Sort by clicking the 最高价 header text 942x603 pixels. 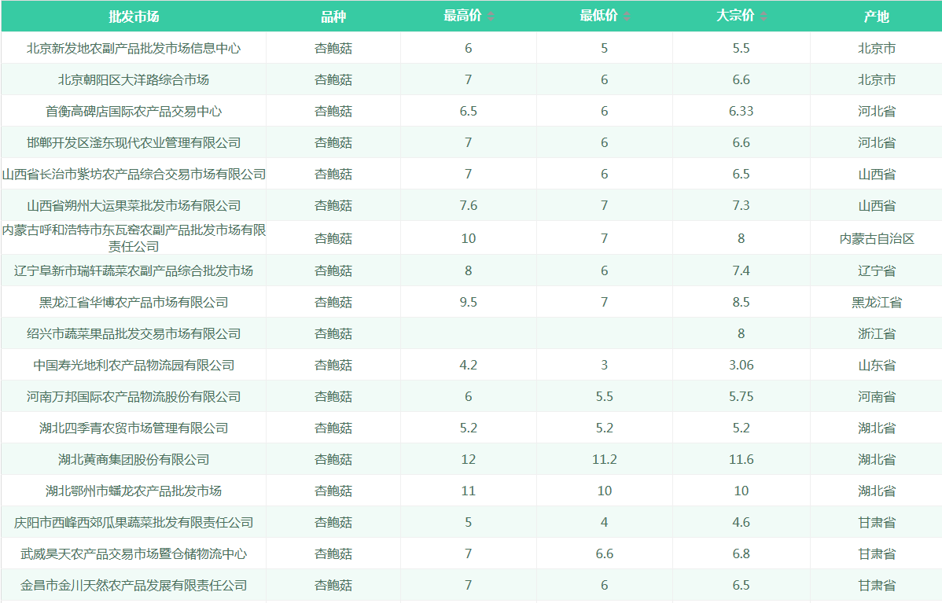(x=462, y=17)
